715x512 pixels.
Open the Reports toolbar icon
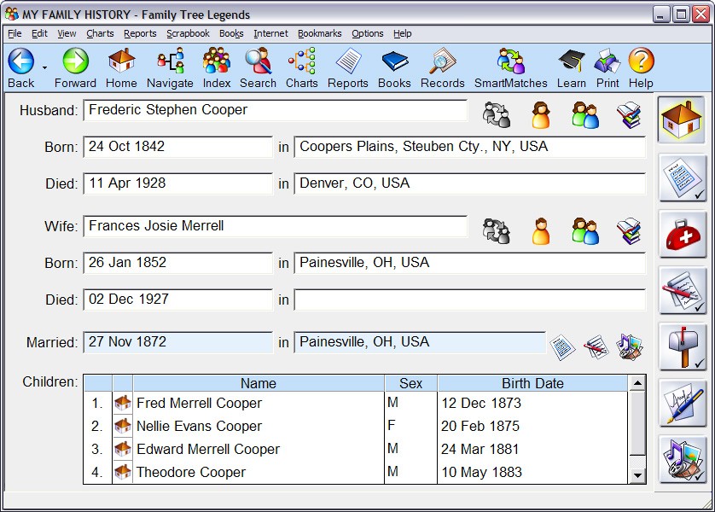pos(348,61)
